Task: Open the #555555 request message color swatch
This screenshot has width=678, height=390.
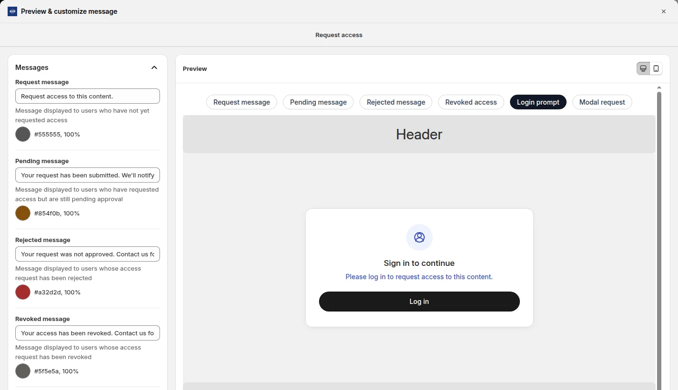Action: click(23, 134)
